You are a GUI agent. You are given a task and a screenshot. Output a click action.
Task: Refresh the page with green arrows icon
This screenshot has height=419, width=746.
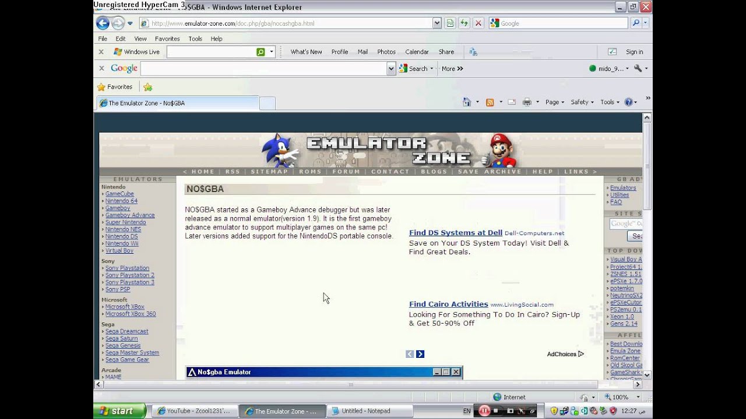click(x=464, y=23)
